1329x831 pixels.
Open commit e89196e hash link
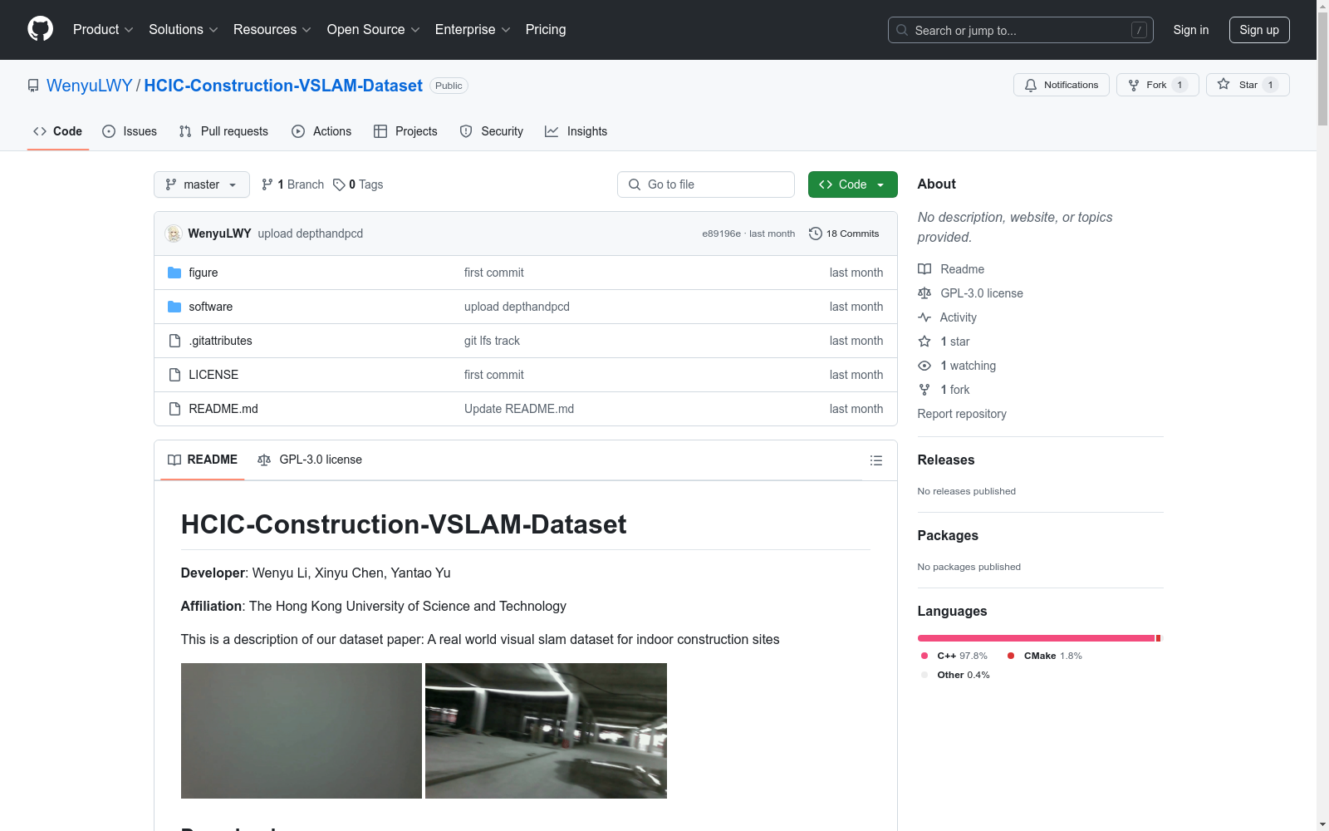[x=721, y=234]
